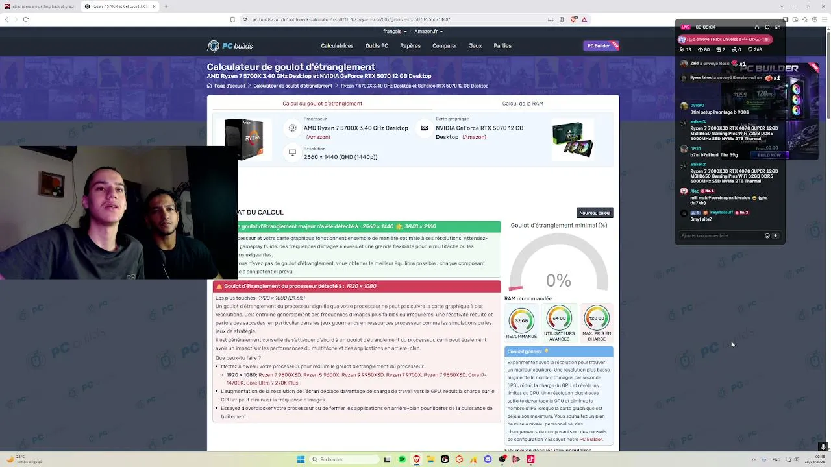
Task: Click Calculateur de goulot d'étranglement breadcrumb
Action: 293,86
